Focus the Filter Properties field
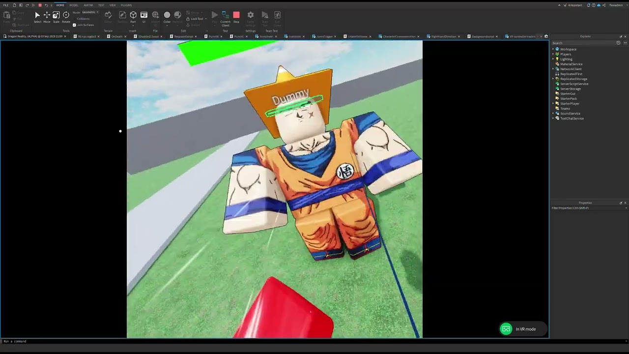629x354 pixels. tap(589, 208)
